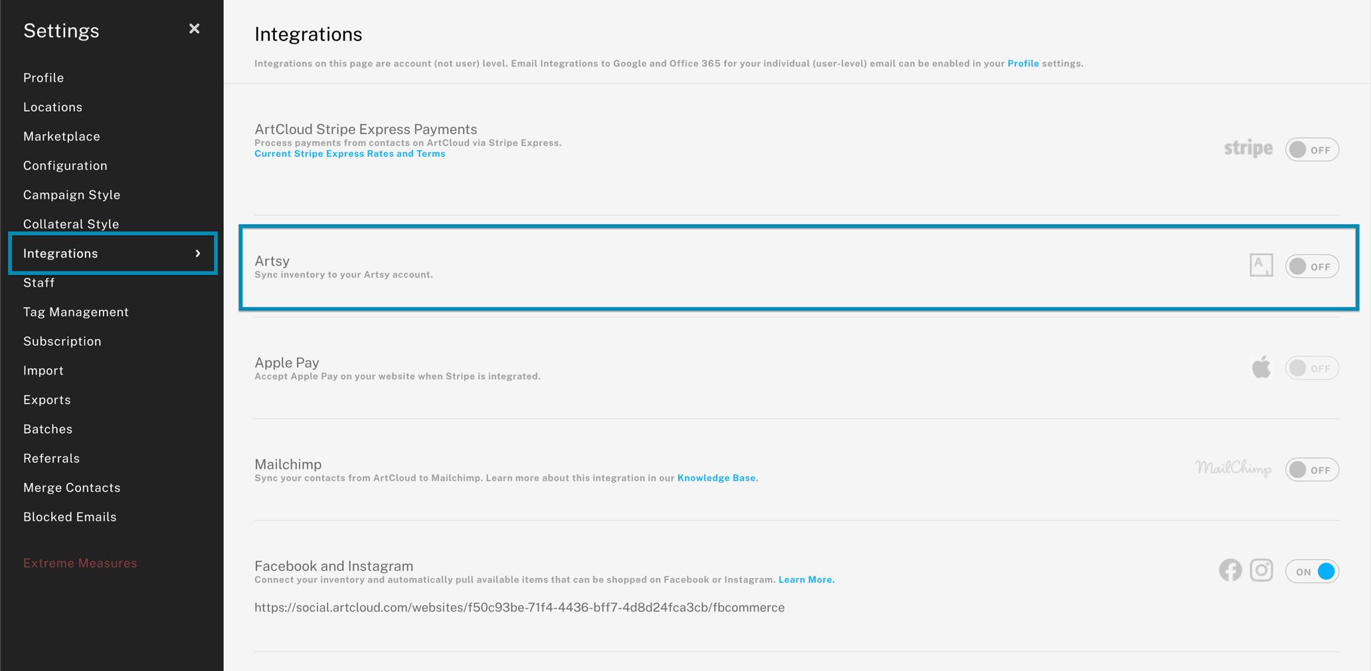Click the Stripe logo icon
Image resolution: width=1371 pixels, height=671 pixels.
1248,149
